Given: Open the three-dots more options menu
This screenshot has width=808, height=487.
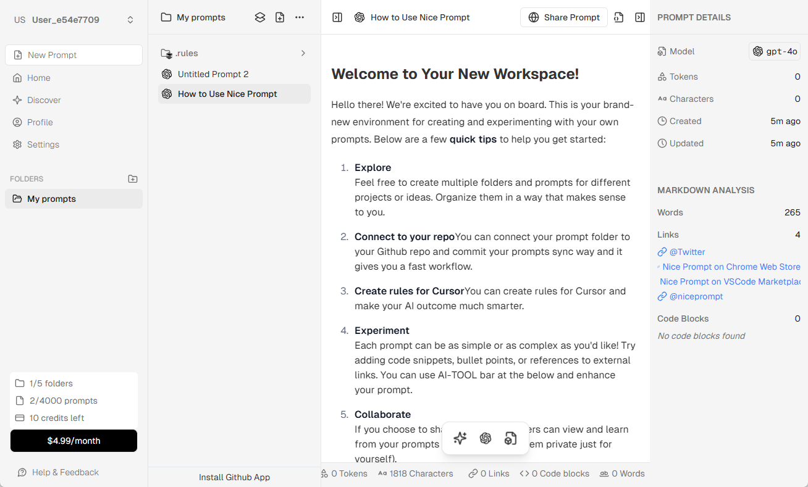Looking at the screenshot, I should pyautogui.click(x=300, y=17).
